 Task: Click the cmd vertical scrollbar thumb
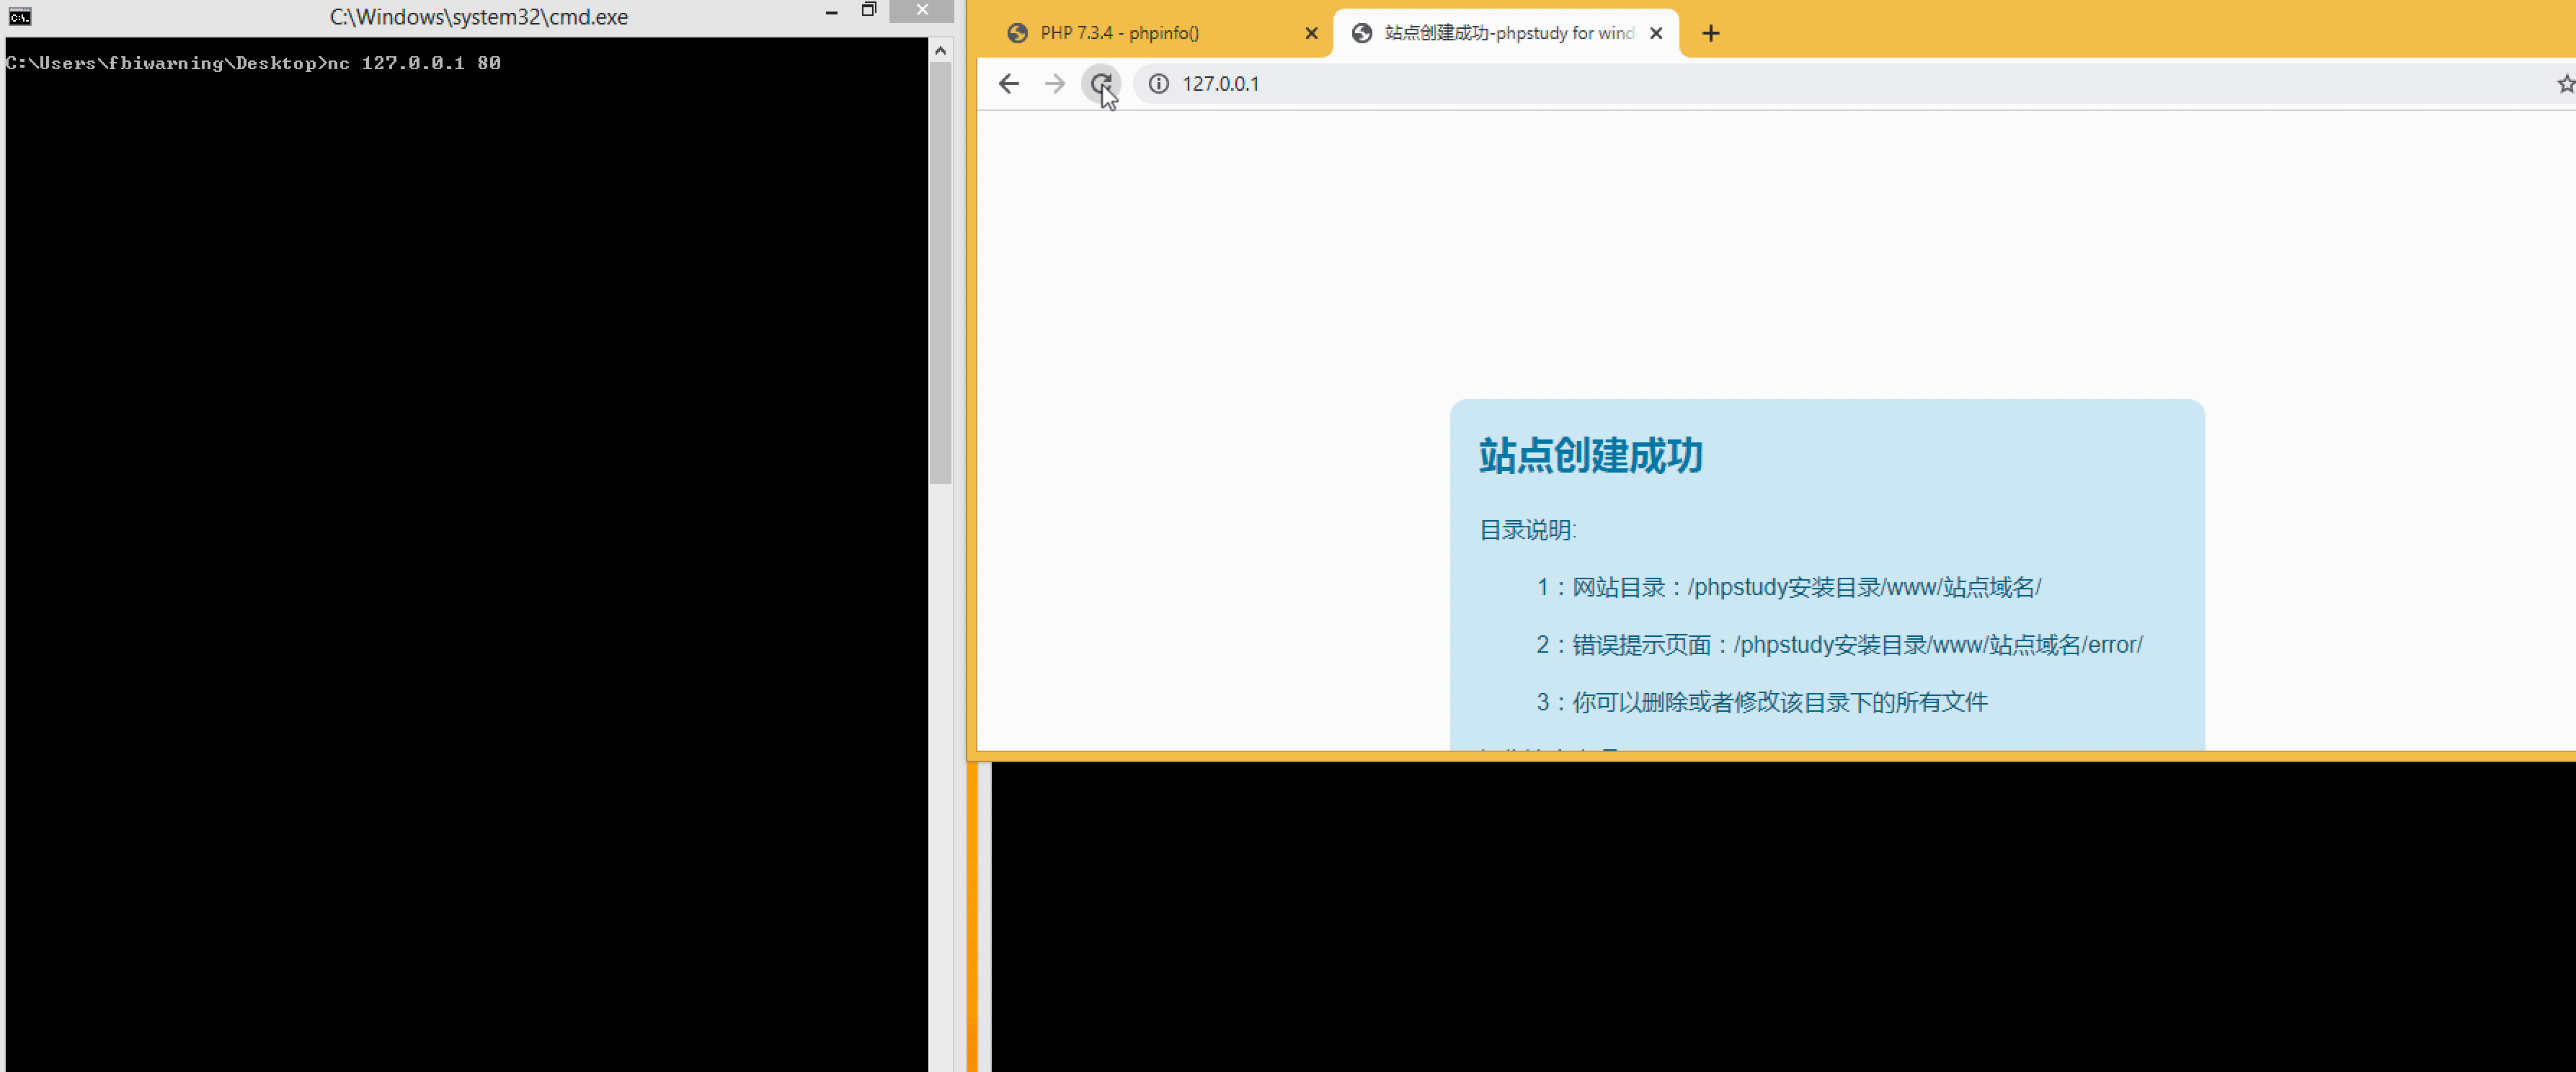click(x=940, y=273)
